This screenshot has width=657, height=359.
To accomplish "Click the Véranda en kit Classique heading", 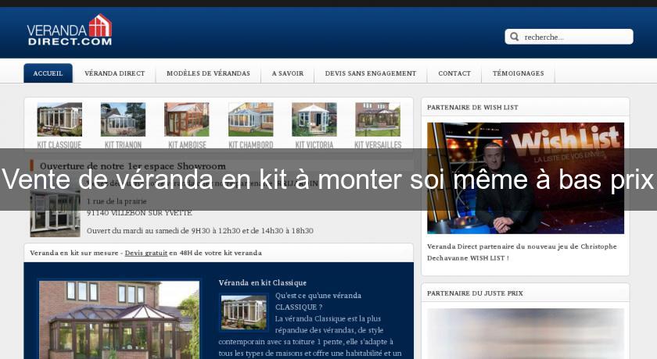I will coord(262,283).
